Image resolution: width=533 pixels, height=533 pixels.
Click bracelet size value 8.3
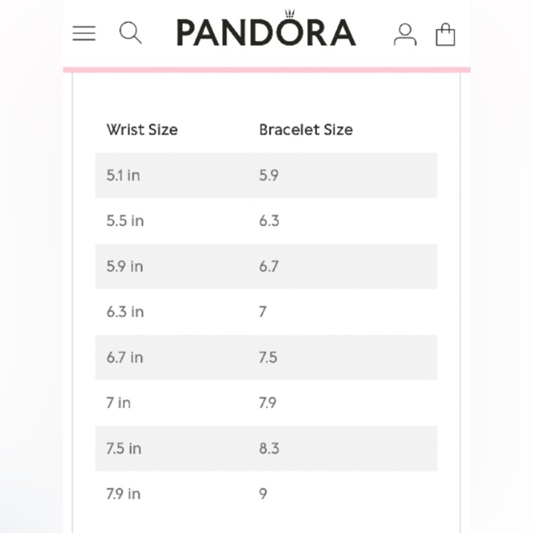pyautogui.click(x=269, y=449)
